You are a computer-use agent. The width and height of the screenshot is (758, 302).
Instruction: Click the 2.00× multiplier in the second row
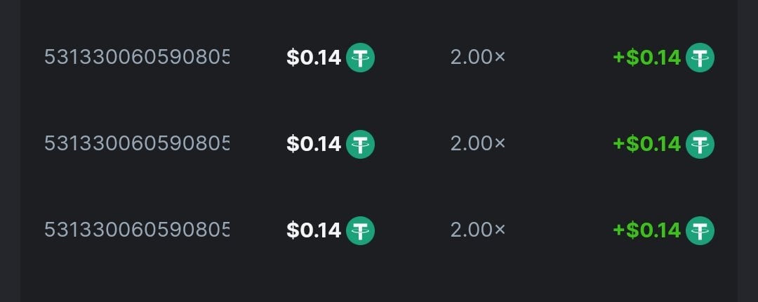pyautogui.click(x=478, y=144)
